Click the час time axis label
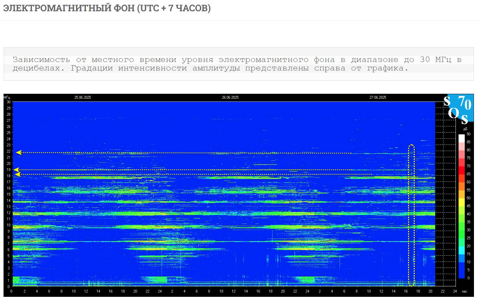Image resolution: width=481 pixels, height=300 pixels. (464, 291)
